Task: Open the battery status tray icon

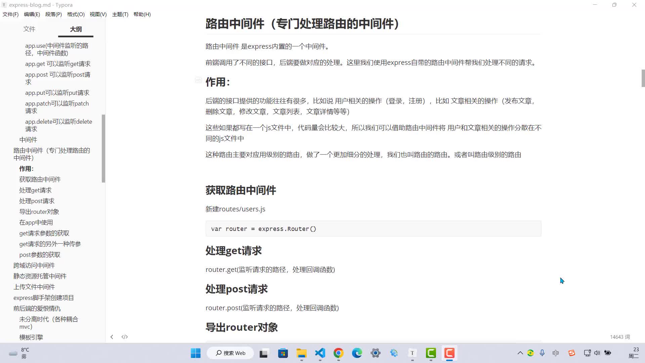Action: (x=608, y=353)
